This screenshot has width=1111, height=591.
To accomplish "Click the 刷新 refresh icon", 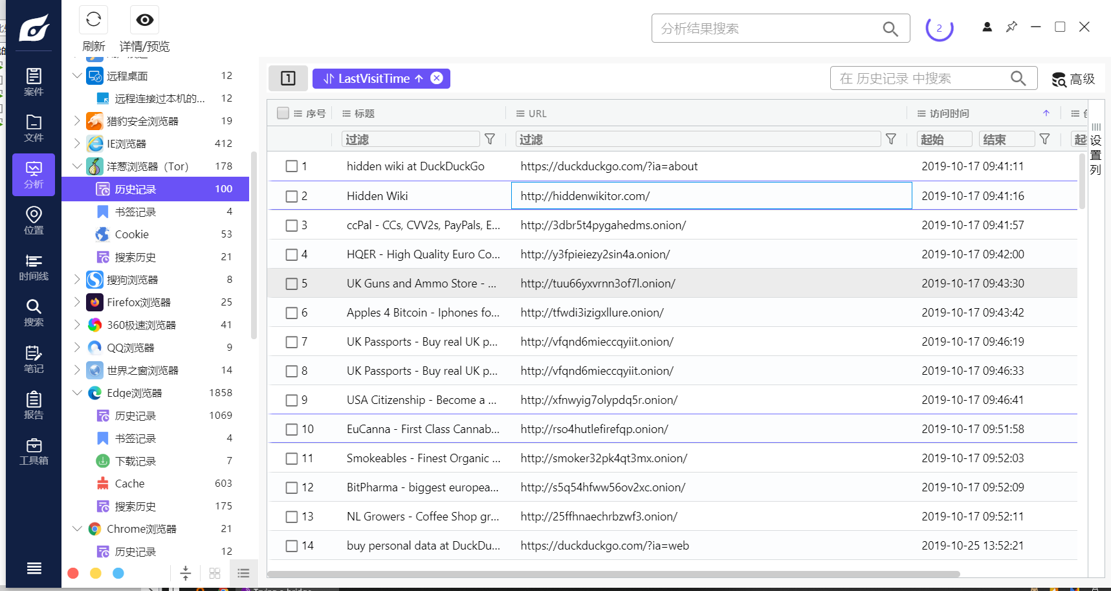I will 93,19.
